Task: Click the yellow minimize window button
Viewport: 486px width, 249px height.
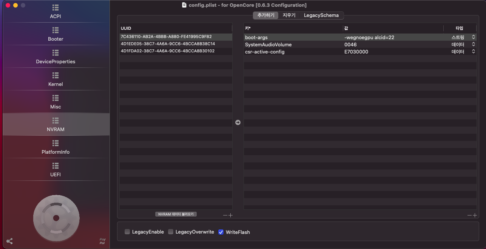Action: coord(15,5)
